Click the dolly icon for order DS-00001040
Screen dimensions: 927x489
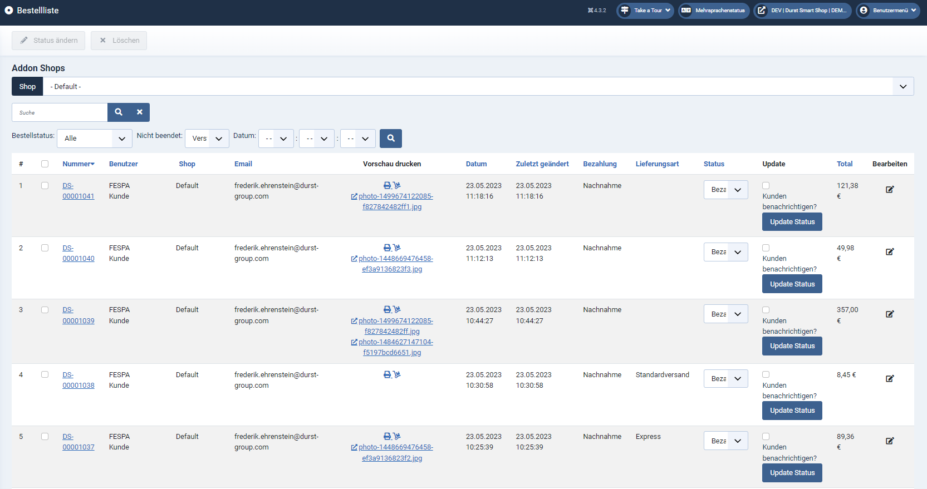click(x=396, y=248)
